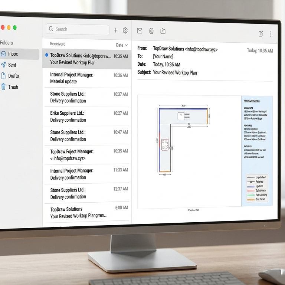This screenshot has height=285, width=285.
Task: Click the Sent paper plane icon
Action: [3, 65]
